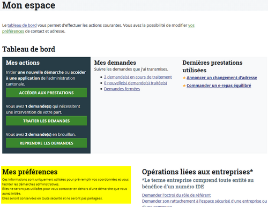The height and width of the screenshot is (207, 268).
Task: Click the REPRENDRE LES DEMANDES button
Action: pos(46,143)
